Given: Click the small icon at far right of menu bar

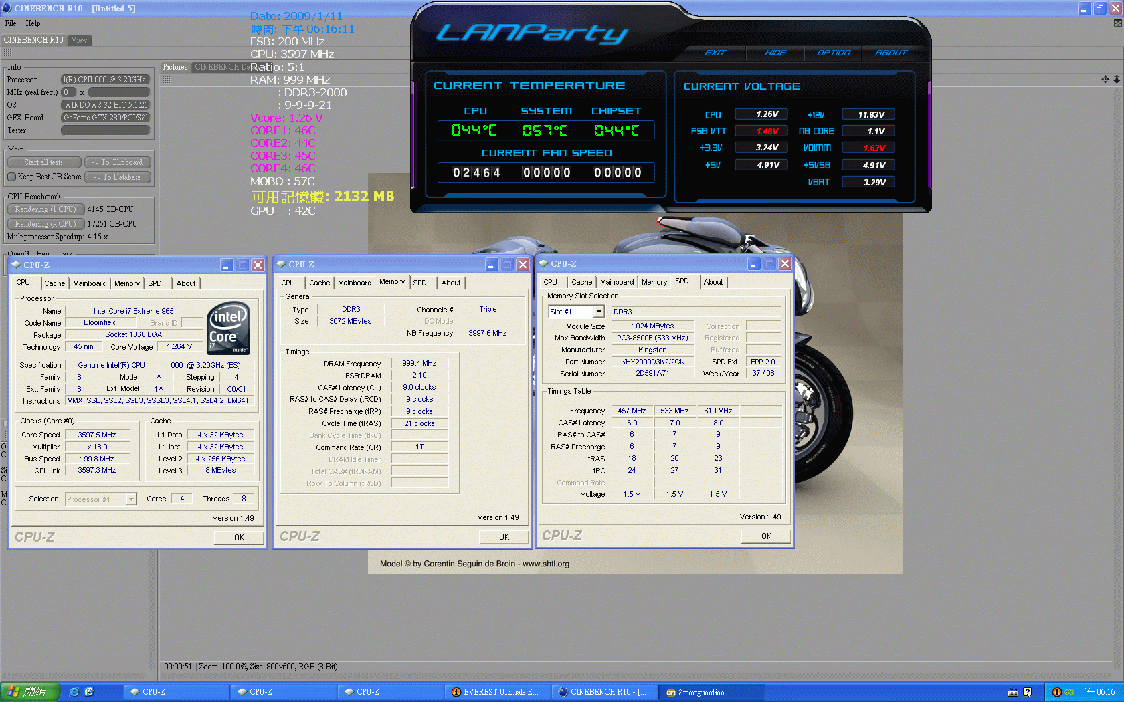Looking at the screenshot, I should point(1117,23).
